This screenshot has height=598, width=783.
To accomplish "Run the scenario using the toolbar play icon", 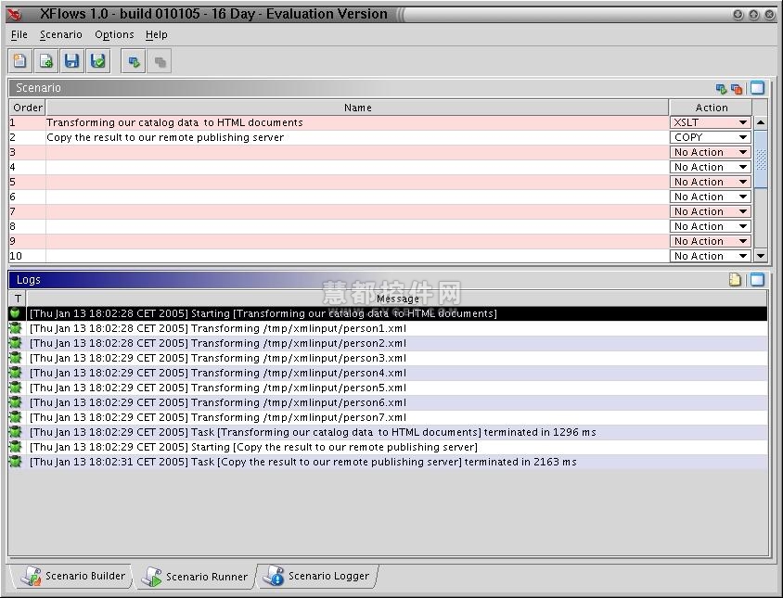I will pyautogui.click(x=134, y=61).
